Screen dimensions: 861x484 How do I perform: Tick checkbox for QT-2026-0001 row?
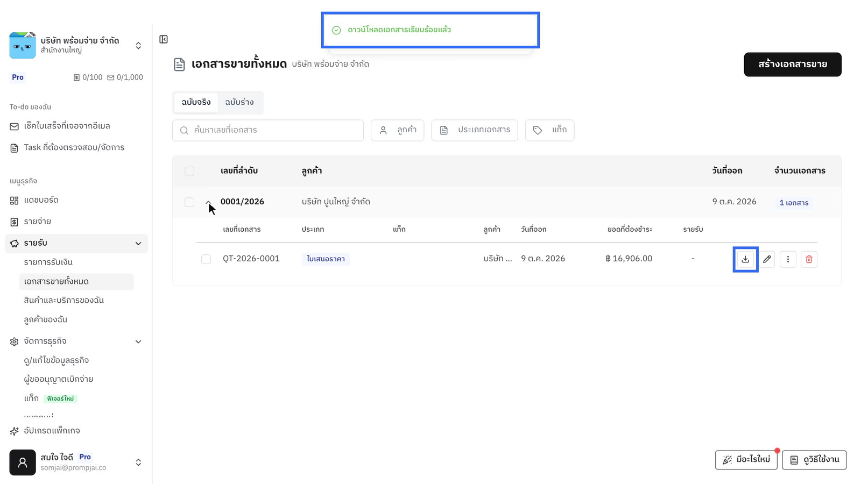(x=206, y=259)
